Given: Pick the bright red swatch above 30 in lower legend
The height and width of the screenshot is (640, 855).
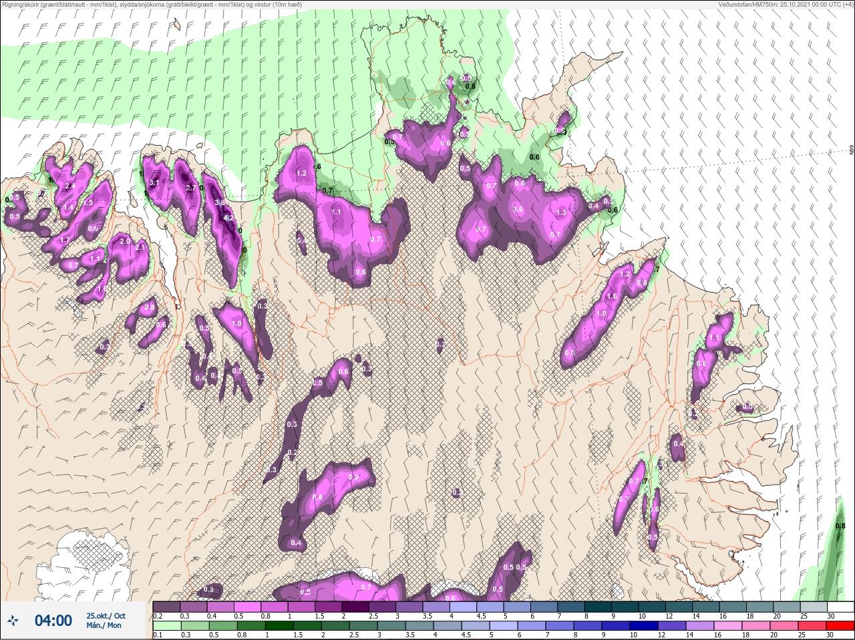Looking at the screenshot, I should point(840,626).
